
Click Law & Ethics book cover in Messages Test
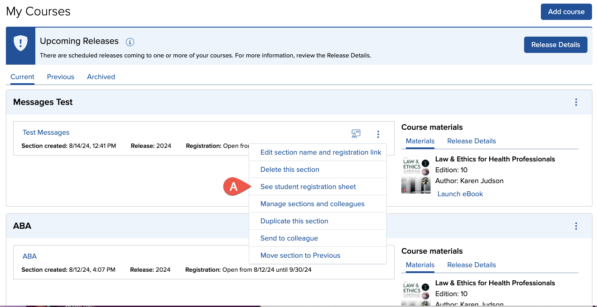click(415, 175)
